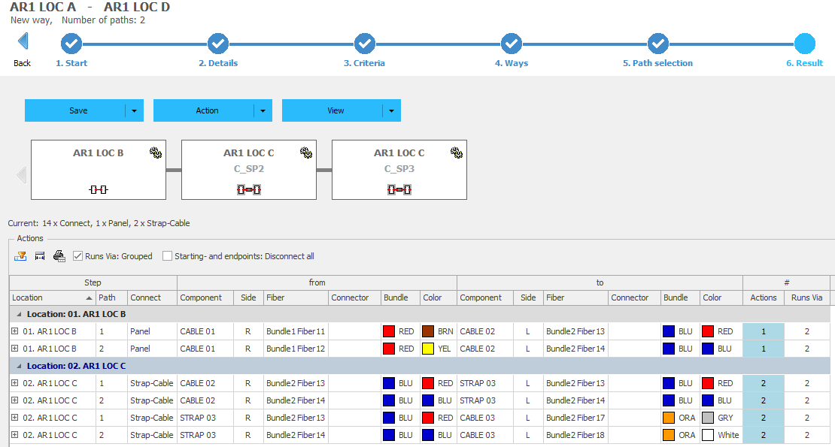This screenshot has height=447, width=835.
Task: Select the AR1 LOC B location box
Action: pyautogui.click(x=99, y=170)
